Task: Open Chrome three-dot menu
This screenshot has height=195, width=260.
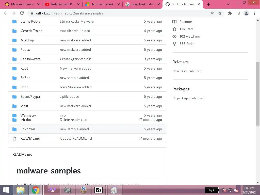Action: [x=254, y=13]
